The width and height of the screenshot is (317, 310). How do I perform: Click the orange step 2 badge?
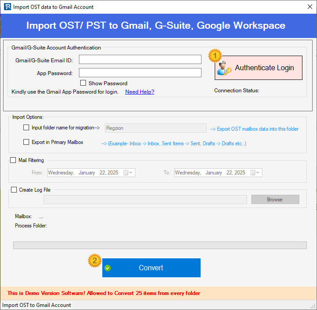coord(94,260)
